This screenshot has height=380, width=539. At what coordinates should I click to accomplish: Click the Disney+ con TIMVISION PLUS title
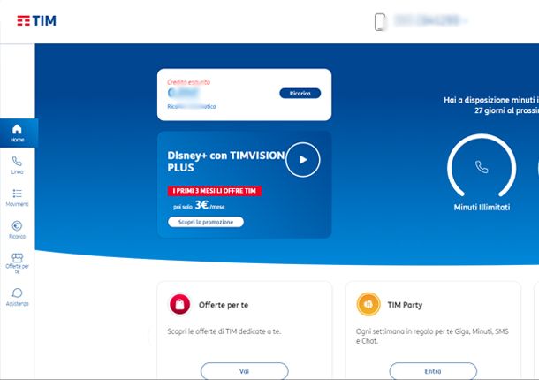[x=226, y=162]
